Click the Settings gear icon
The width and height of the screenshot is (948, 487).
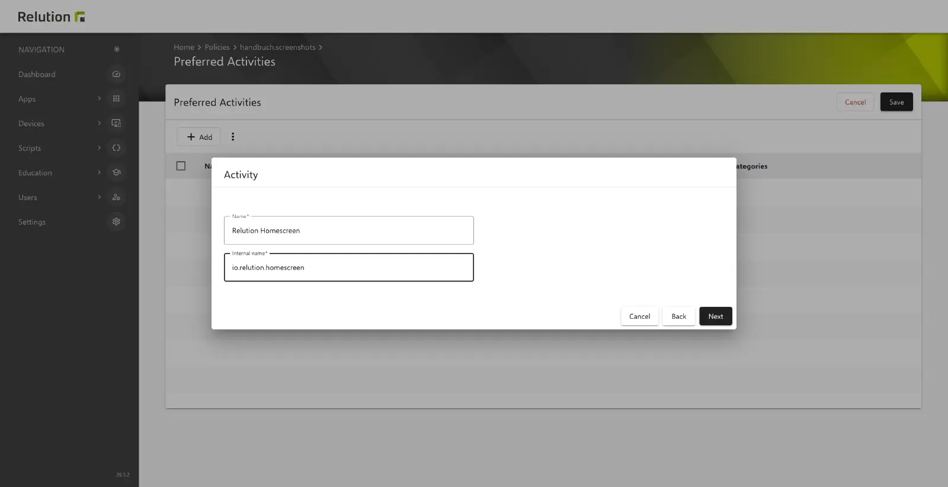coord(116,222)
